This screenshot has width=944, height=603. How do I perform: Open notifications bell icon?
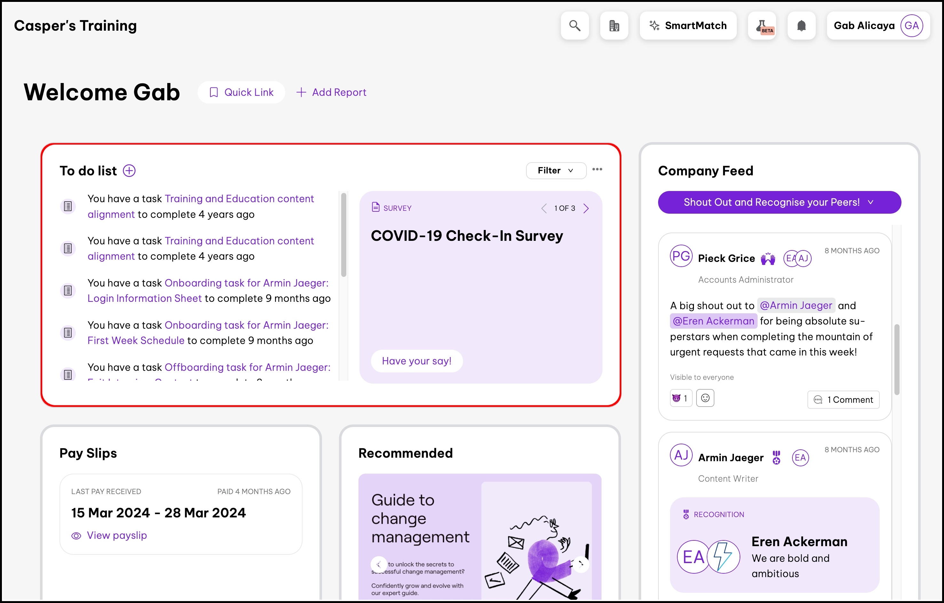(801, 26)
